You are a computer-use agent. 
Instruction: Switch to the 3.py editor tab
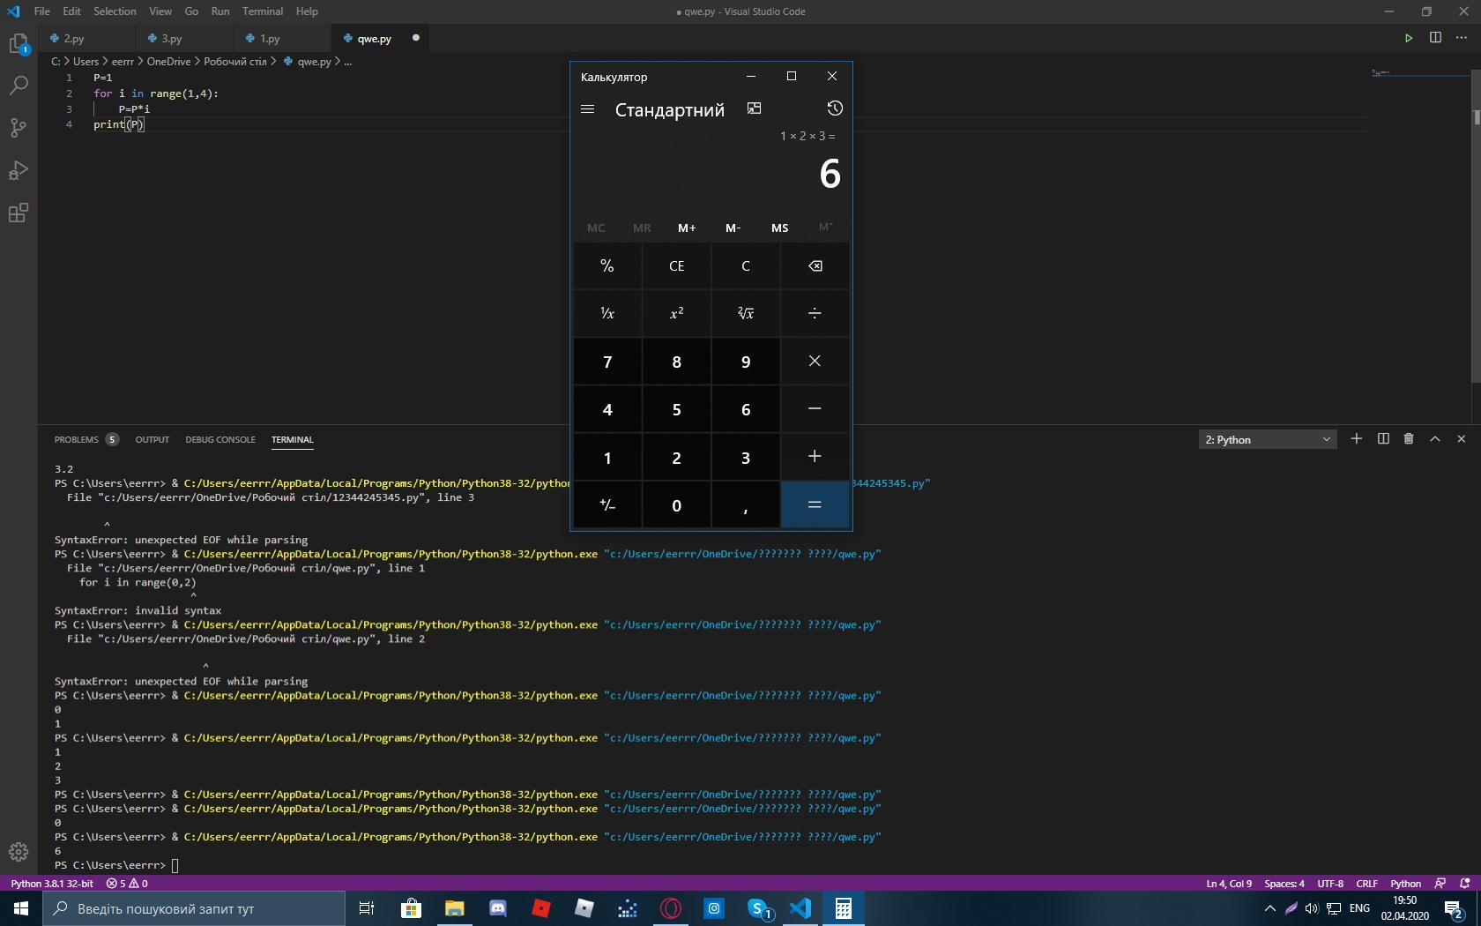(x=172, y=39)
